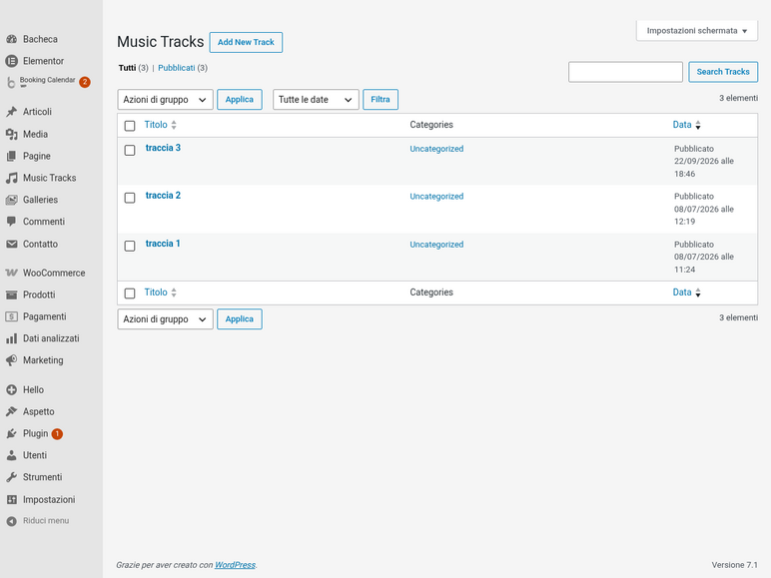Open bottom Azioni di gruppo dropdown
Viewport: 771px width, 578px height.
pos(165,319)
